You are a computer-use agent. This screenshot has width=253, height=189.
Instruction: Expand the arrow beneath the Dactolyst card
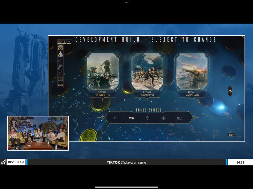click(x=147, y=100)
